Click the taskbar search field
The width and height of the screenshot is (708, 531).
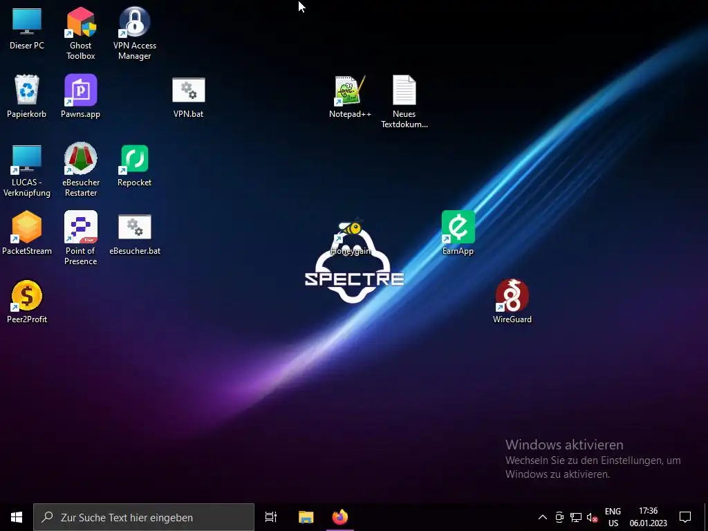pos(144,517)
